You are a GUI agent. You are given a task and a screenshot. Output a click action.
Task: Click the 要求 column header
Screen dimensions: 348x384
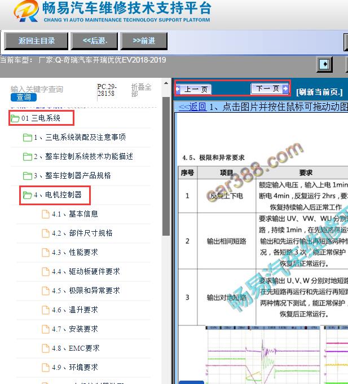tap(306, 173)
